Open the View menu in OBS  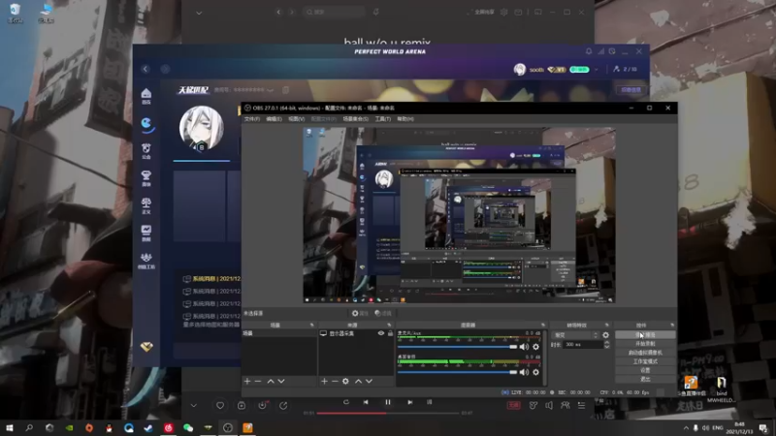click(297, 119)
